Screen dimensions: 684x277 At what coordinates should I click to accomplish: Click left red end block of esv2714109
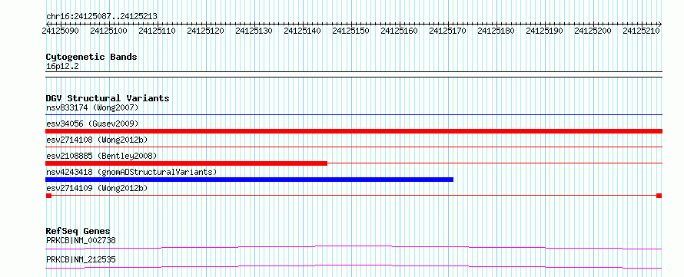coord(48,196)
